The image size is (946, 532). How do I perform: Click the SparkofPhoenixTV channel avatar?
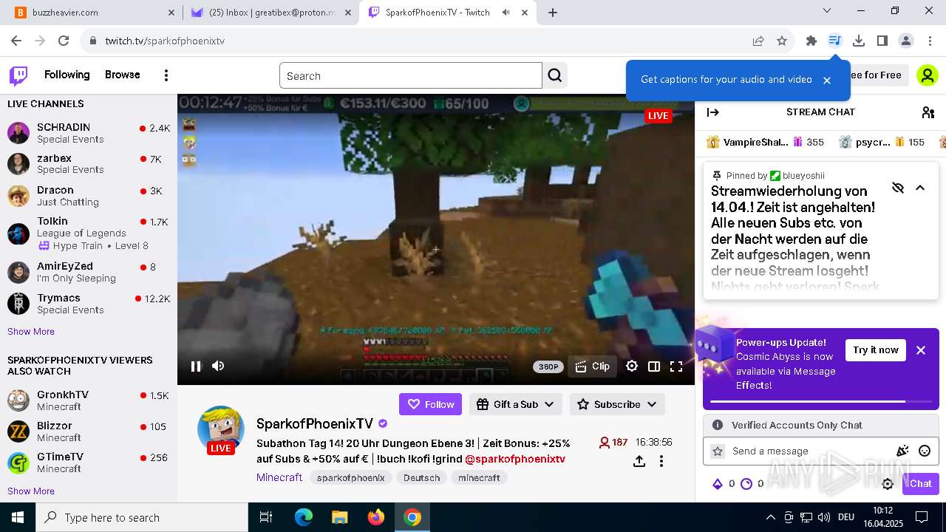click(x=221, y=429)
